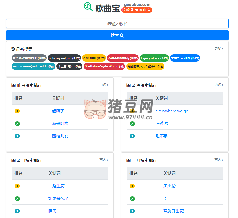Expand 更多 next to 最新搜索

218,49
